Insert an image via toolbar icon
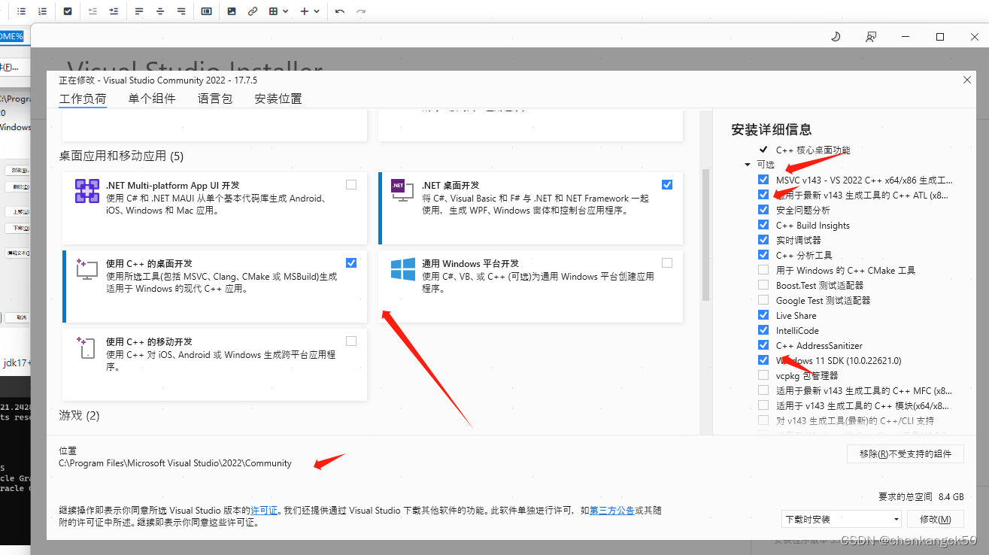Image resolution: width=989 pixels, height=555 pixels. coord(232,11)
